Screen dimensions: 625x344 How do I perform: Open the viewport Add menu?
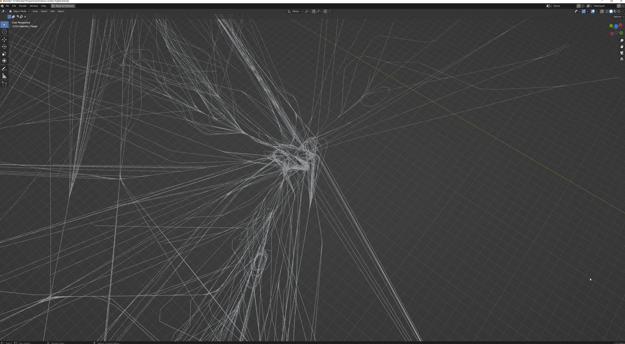tap(52, 11)
